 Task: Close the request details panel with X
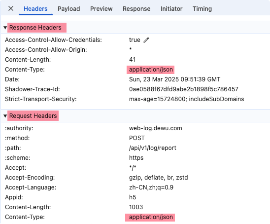(x=11, y=8)
